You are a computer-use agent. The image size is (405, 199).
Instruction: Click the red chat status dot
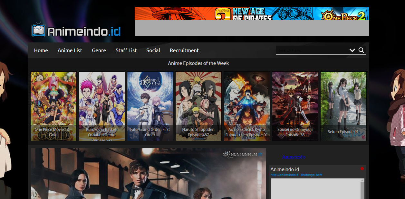362,169
